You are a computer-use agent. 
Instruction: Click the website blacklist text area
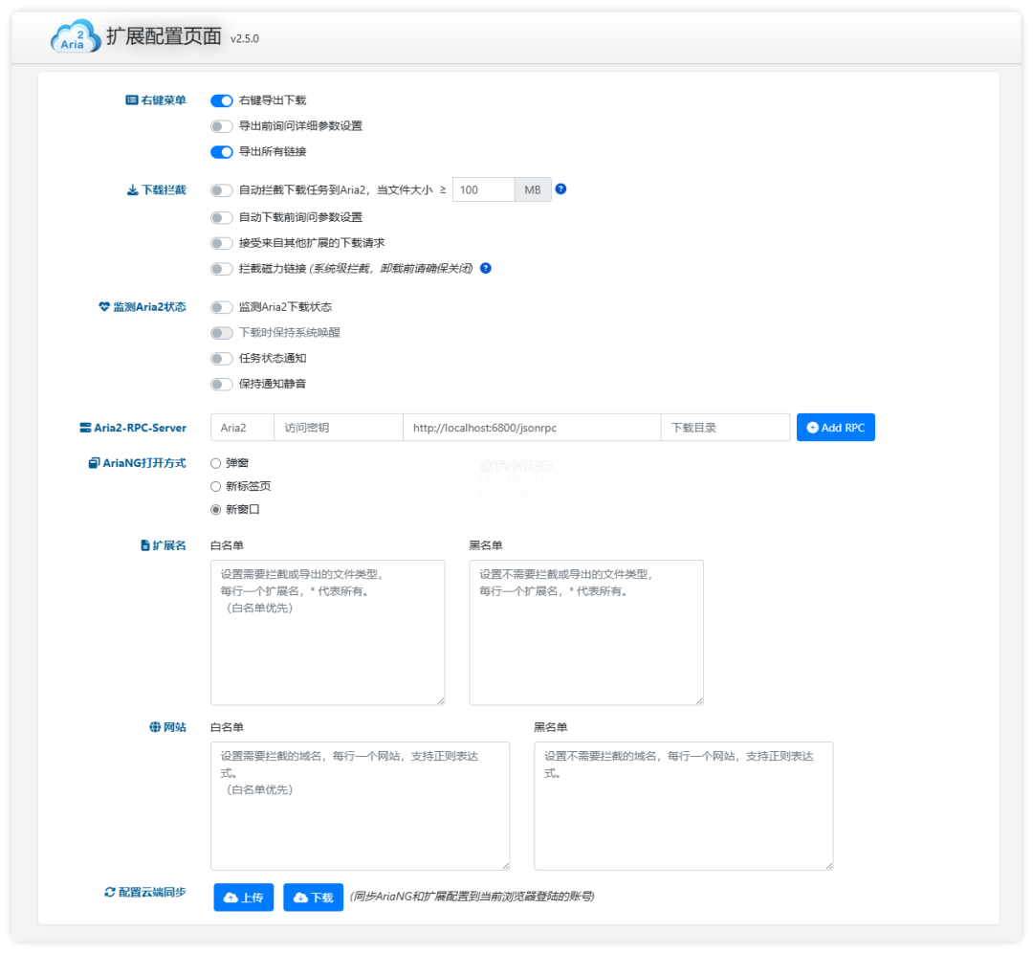(683, 806)
